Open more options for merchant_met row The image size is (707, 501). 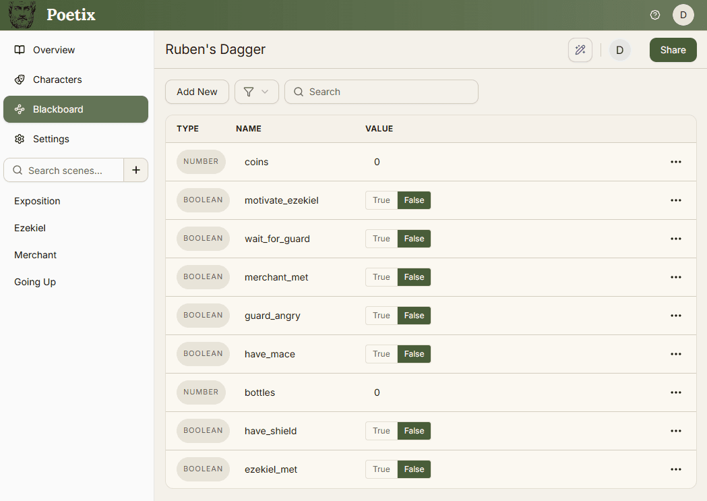[675, 277]
